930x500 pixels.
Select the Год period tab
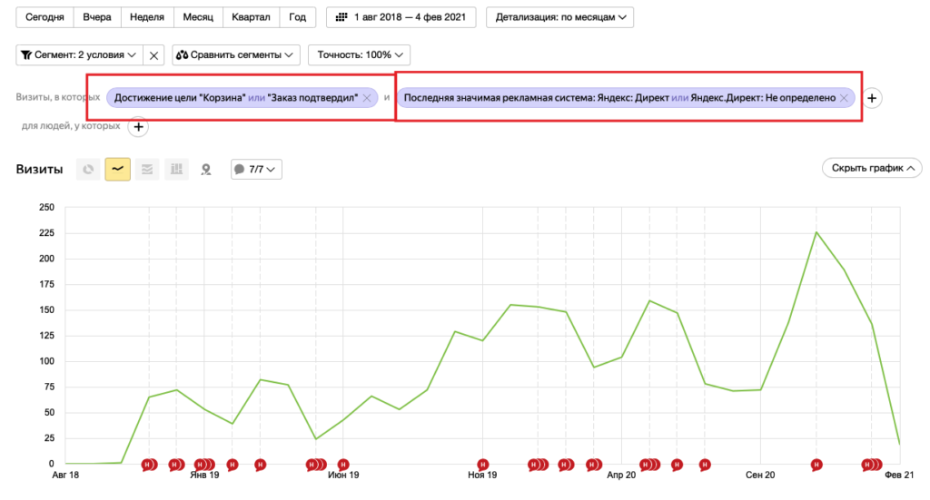click(x=298, y=17)
